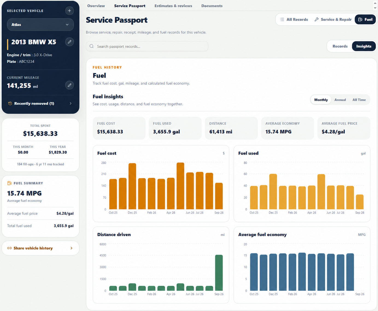Click the wrench icon beside Service & Repair
378x311 pixels.
click(x=317, y=19)
